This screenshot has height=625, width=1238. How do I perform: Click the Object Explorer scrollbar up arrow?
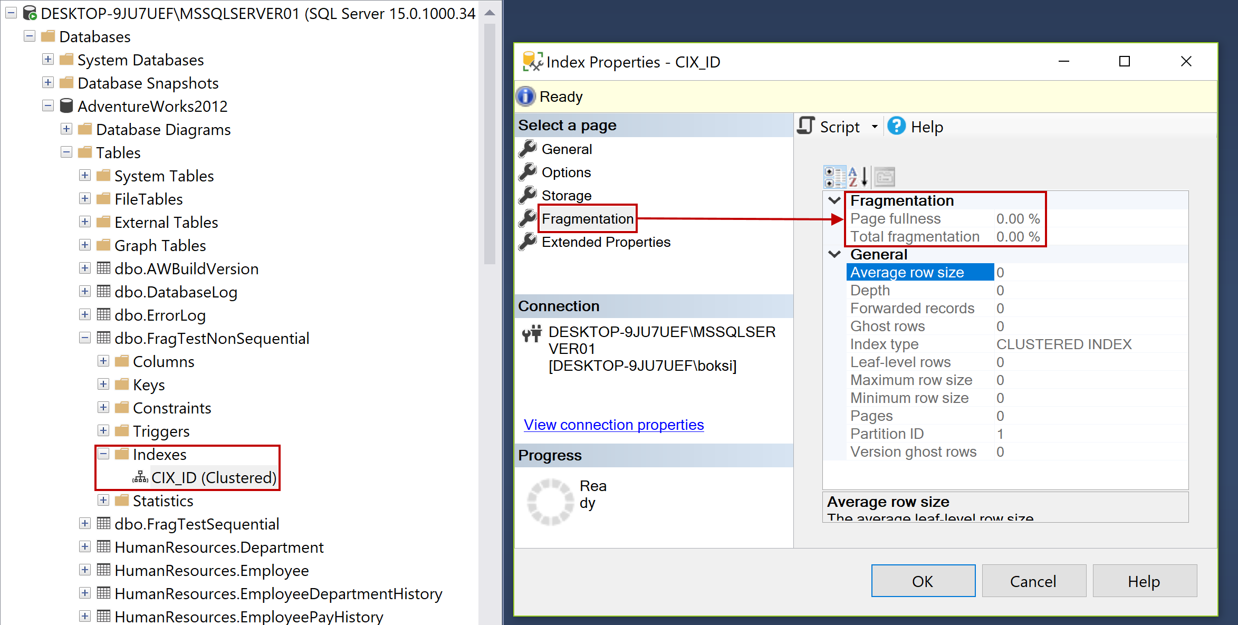490,13
